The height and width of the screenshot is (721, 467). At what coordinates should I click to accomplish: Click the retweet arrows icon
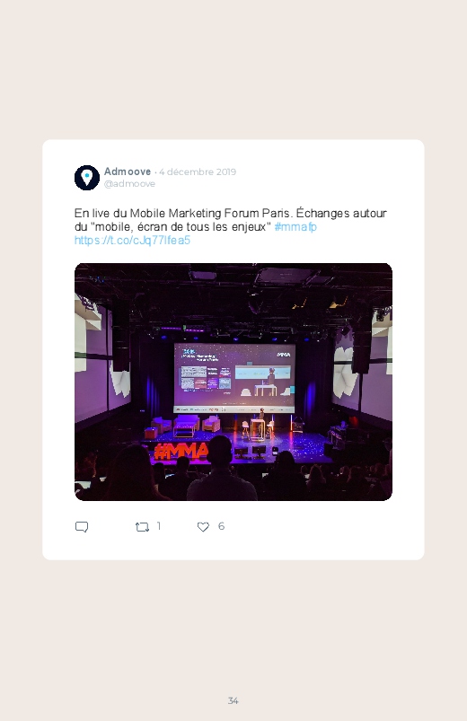(142, 527)
